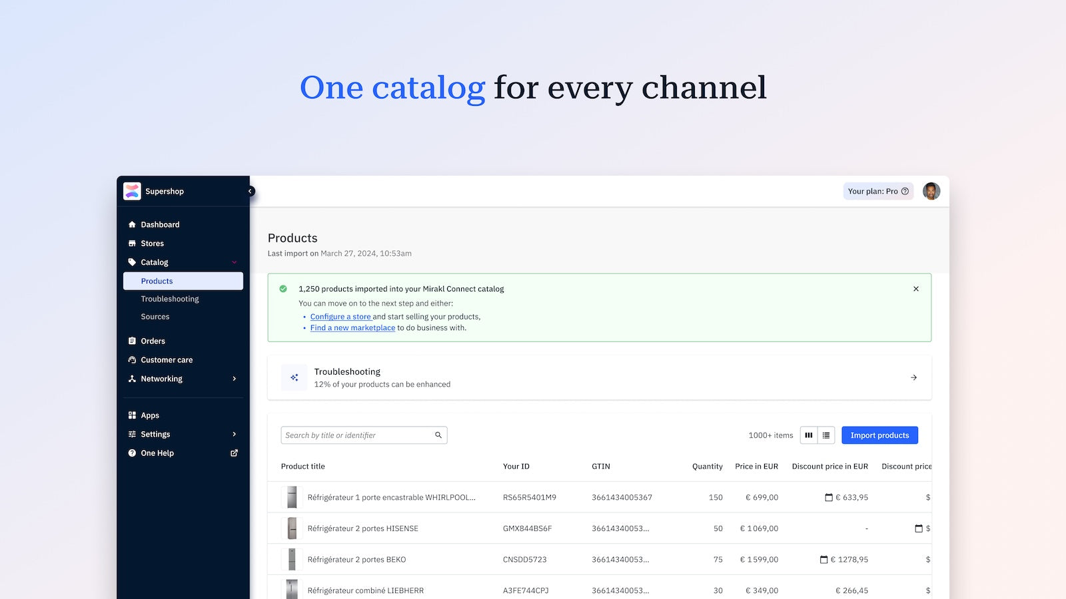Click the Customer care headset icon
This screenshot has height=599, width=1066.
tap(132, 359)
